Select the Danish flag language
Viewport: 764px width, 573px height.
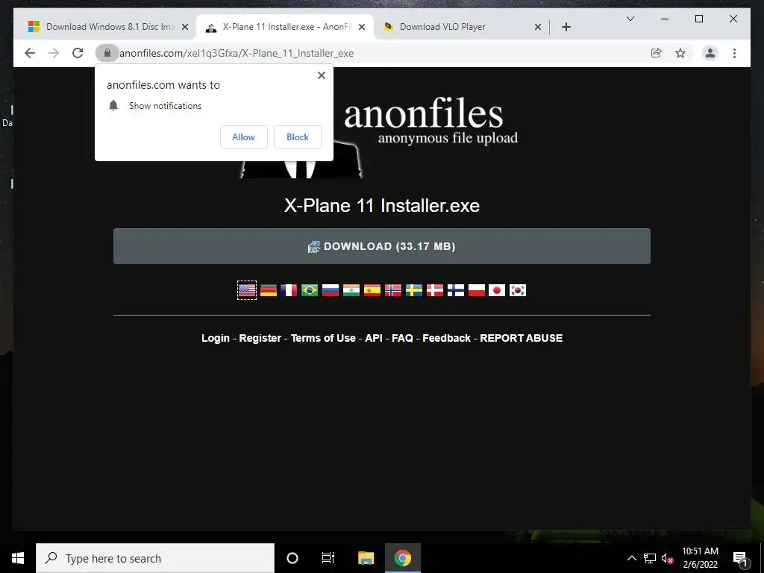tap(435, 290)
